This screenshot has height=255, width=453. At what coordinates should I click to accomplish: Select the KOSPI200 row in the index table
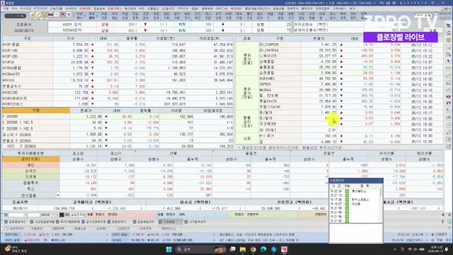pyautogui.click(x=117, y=57)
